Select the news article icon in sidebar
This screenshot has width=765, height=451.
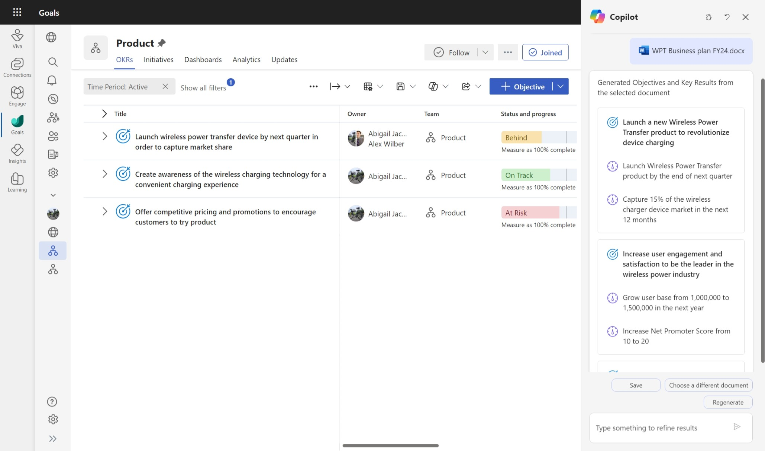click(x=52, y=154)
